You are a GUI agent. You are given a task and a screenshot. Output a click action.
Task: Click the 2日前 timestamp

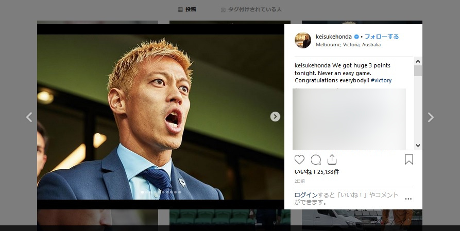click(x=299, y=181)
